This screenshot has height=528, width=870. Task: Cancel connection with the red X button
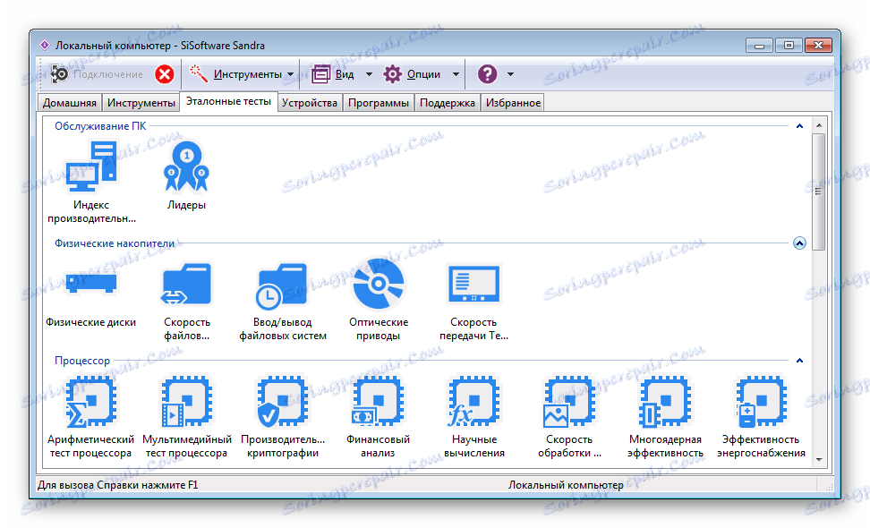[165, 74]
